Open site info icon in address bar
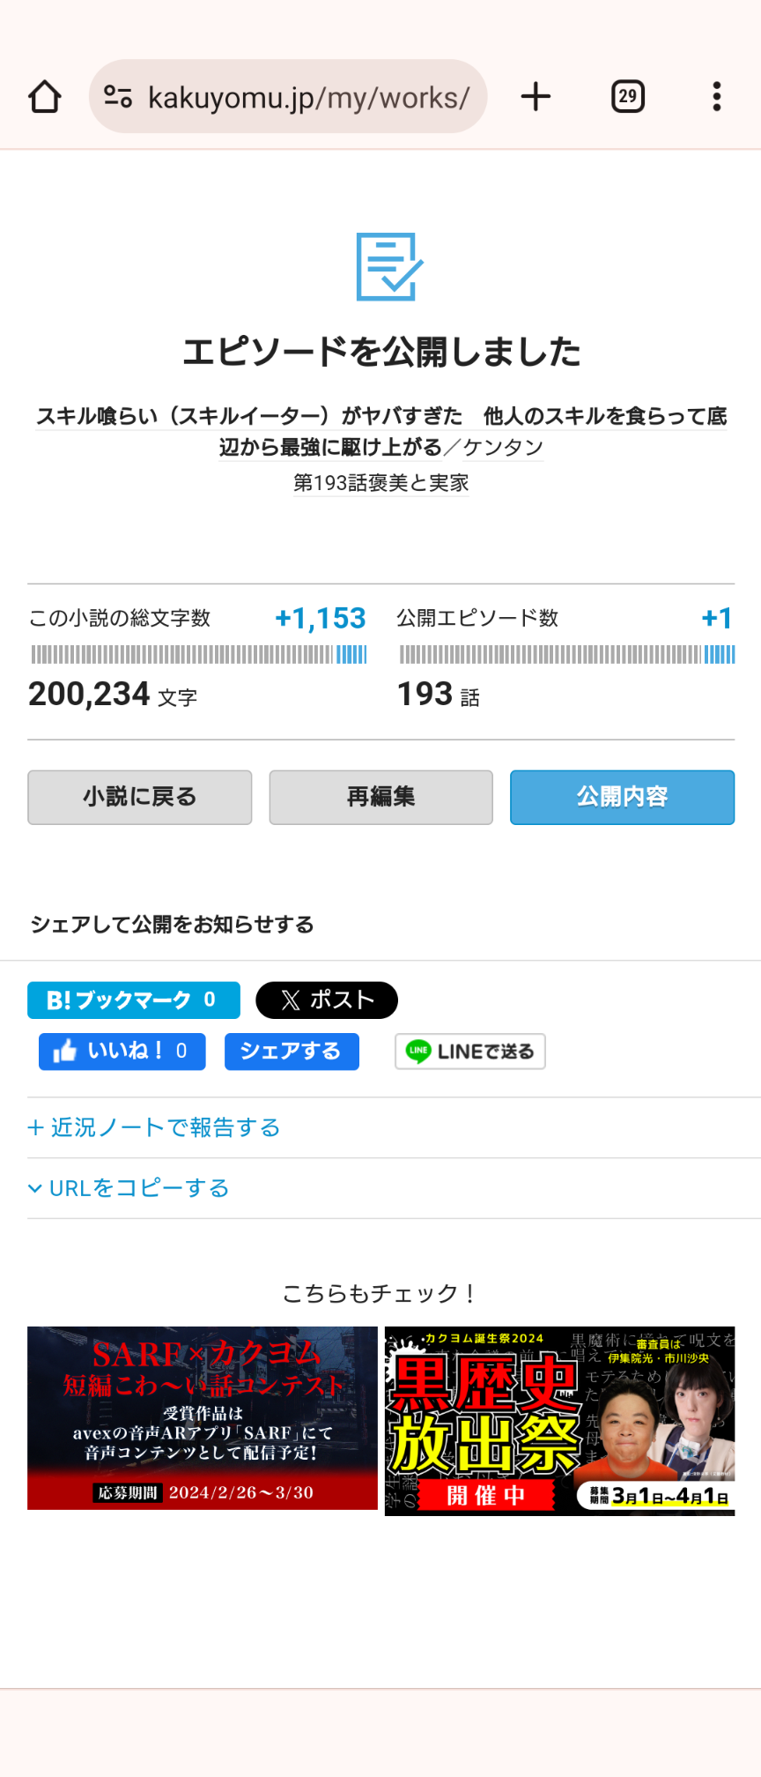 (118, 97)
